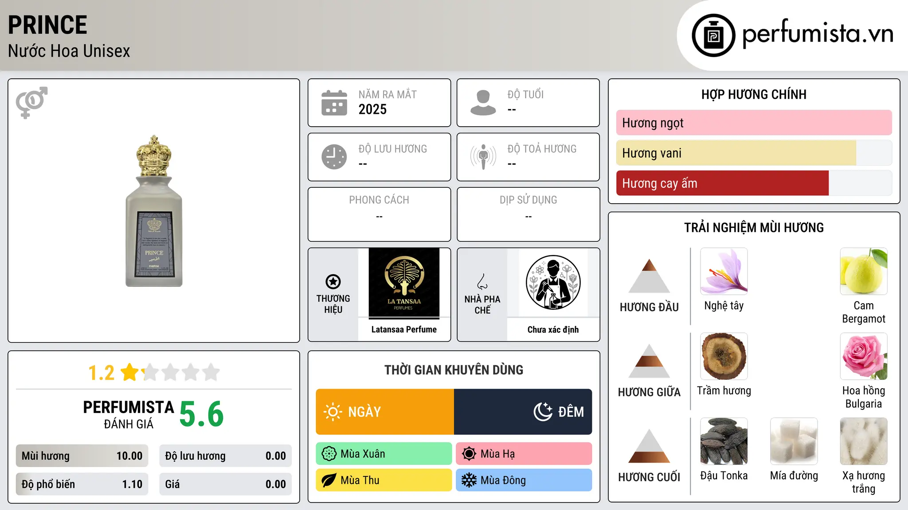The width and height of the screenshot is (908, 510).
Task: Choose the Mùa Xuân season tag
Action: [384, 454]
